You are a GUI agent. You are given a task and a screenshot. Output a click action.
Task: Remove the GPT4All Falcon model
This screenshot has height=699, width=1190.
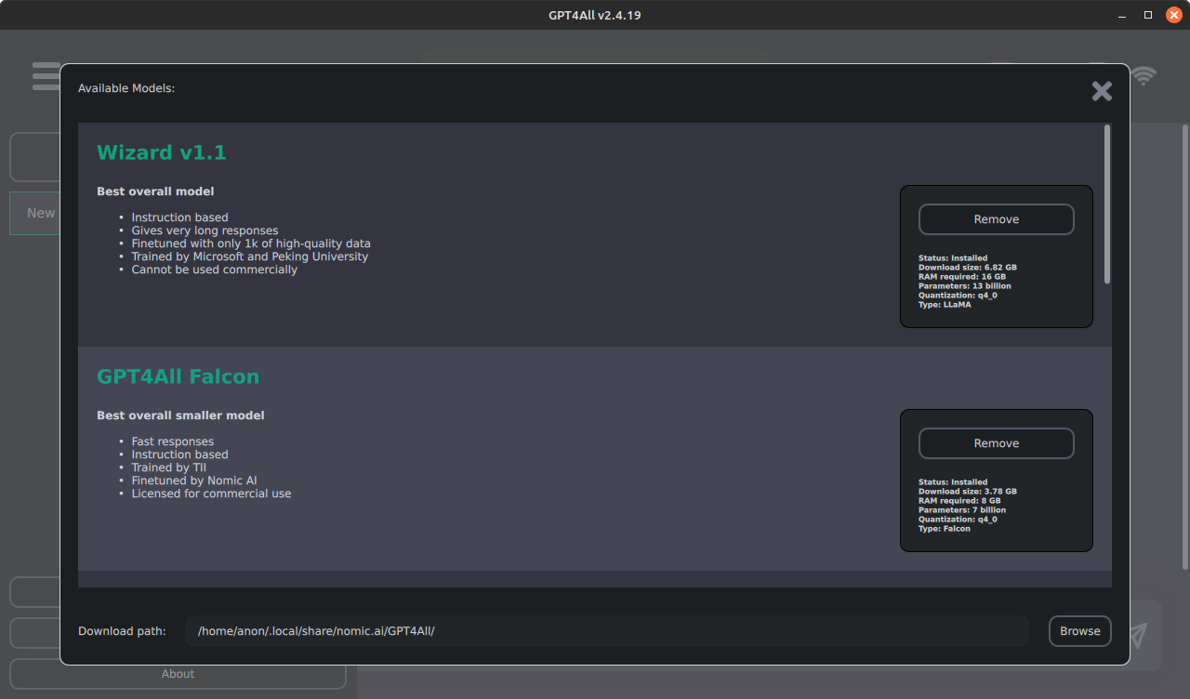[x=997, y=443]
